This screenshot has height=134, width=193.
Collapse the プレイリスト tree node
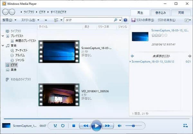tap(3, 36)
